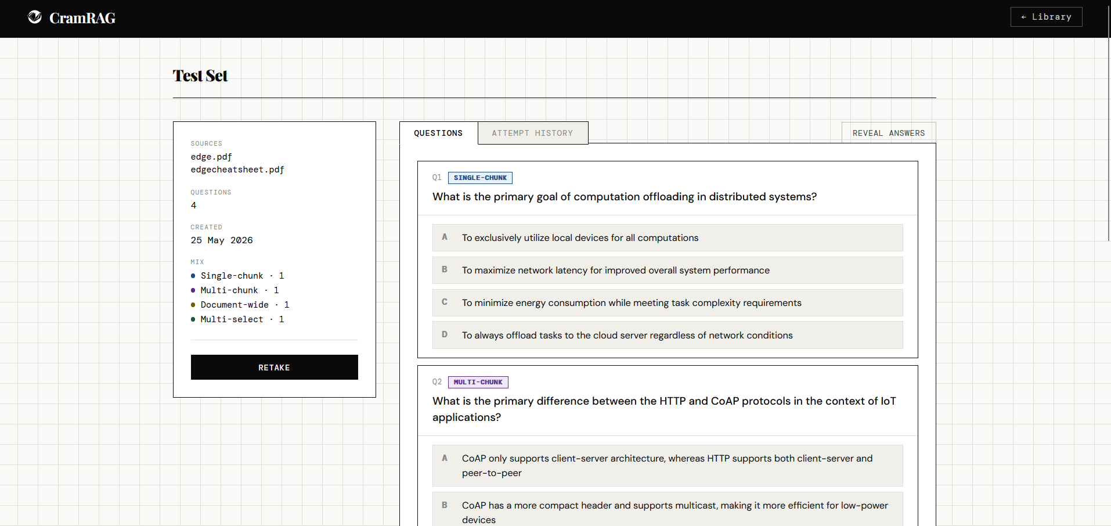Switch to the Questions tab
1111x526 pixels.
pos(438,133)
